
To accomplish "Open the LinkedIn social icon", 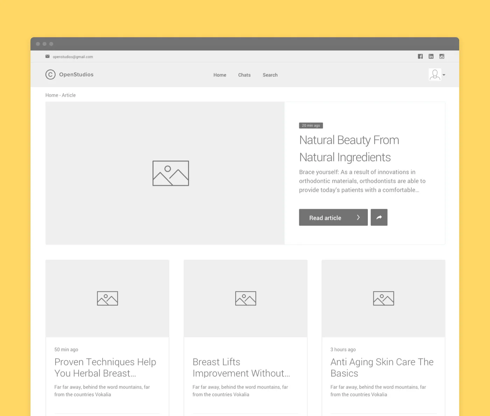I will coord(431,56).
